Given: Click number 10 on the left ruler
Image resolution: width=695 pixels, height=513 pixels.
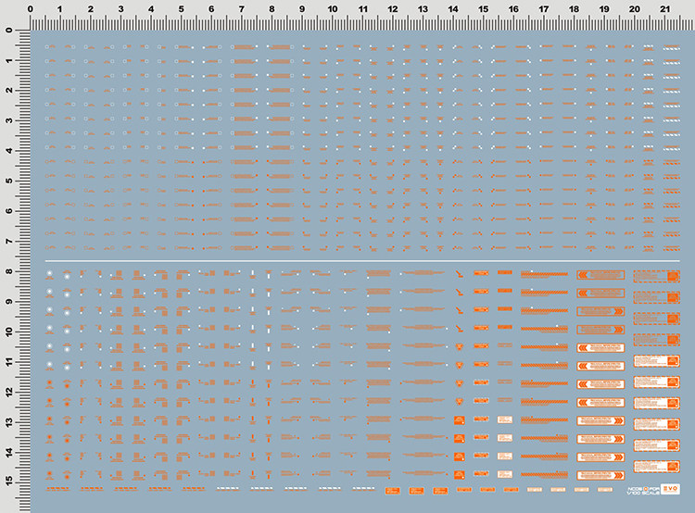Looking at the screenshot, I should click(9, 332).
